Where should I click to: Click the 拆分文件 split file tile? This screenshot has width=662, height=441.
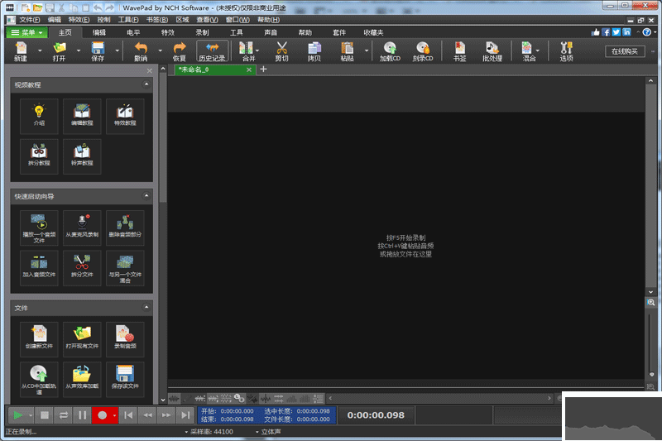click(x=82, y=269)
